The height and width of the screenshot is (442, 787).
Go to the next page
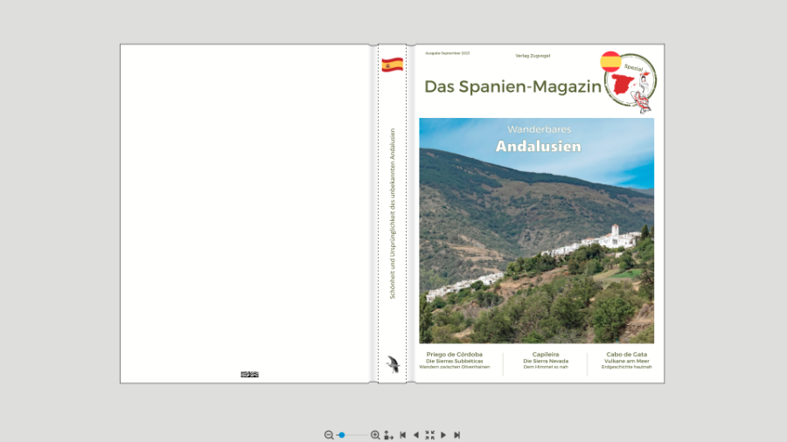443,435
